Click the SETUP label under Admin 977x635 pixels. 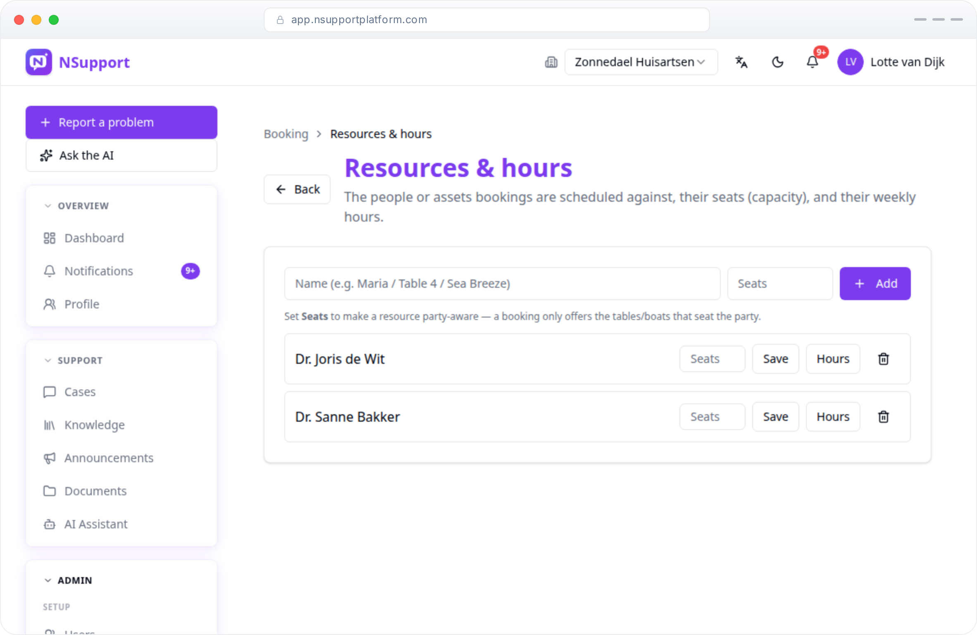coord(57,607)
